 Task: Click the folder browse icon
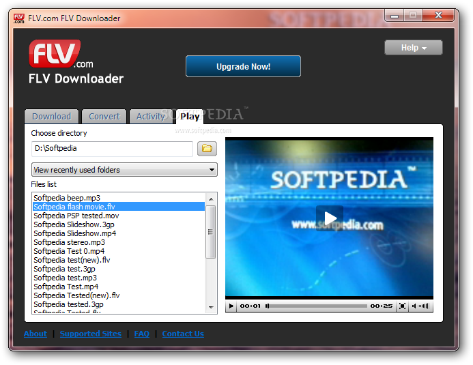(207, 149)
